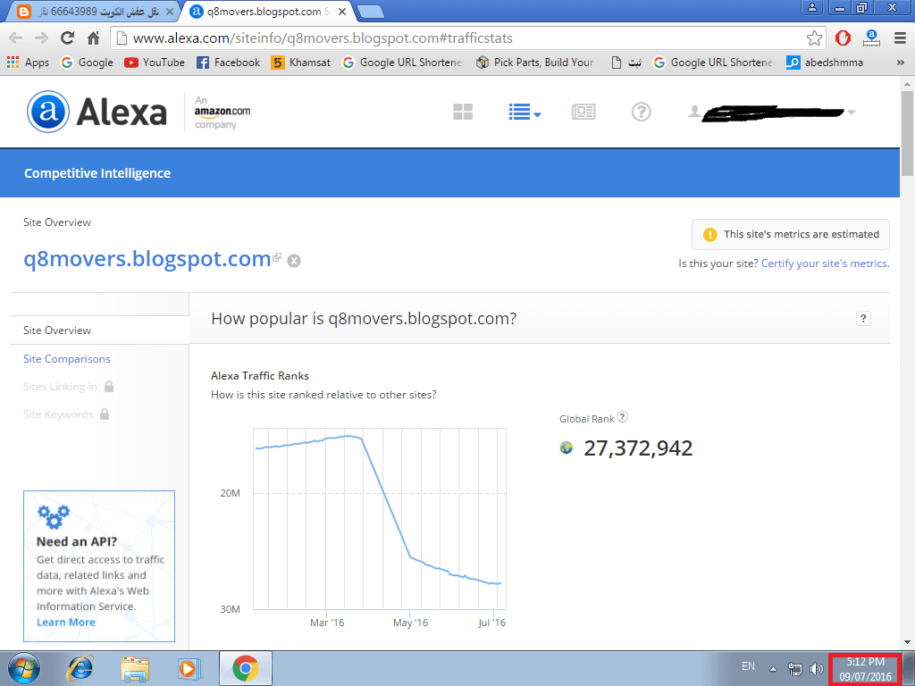Open the media player taskbar icon

point(189,668)
